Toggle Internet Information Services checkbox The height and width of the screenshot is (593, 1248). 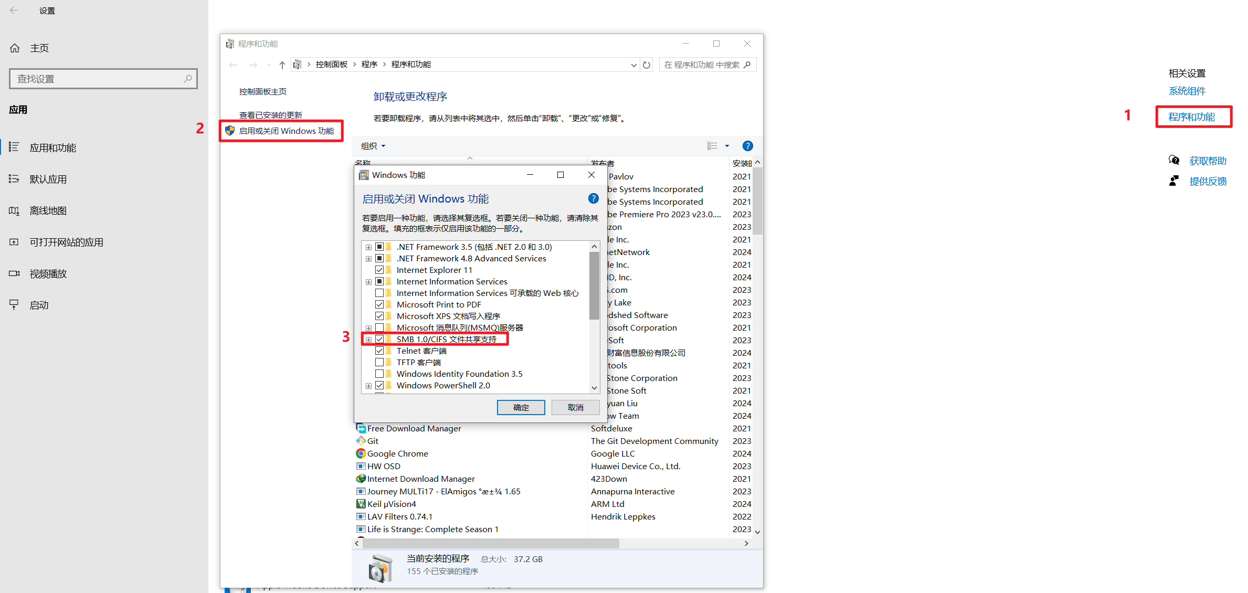click(379, 281)
